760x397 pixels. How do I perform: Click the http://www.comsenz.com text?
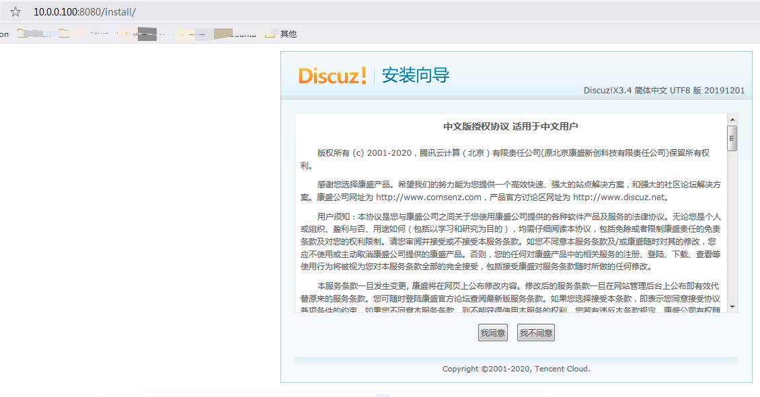428,197
